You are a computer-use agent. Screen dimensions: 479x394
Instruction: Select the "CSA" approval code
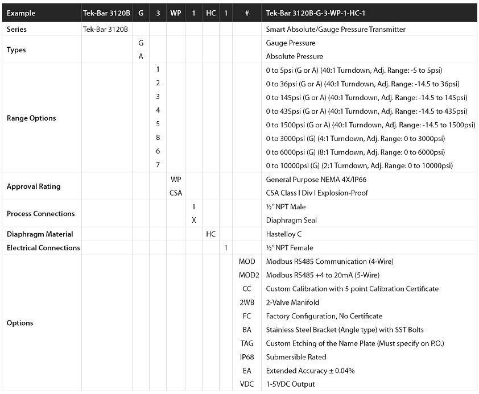click(x=176, y=193)
